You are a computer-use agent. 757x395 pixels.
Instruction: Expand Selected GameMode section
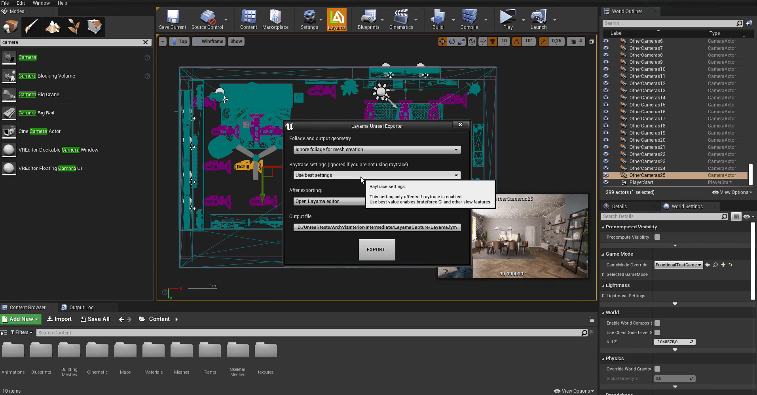coord(603,274)
